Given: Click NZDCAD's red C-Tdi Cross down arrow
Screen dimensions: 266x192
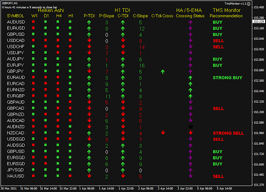Looking at the screenshot, I should [x=163, y=132].
